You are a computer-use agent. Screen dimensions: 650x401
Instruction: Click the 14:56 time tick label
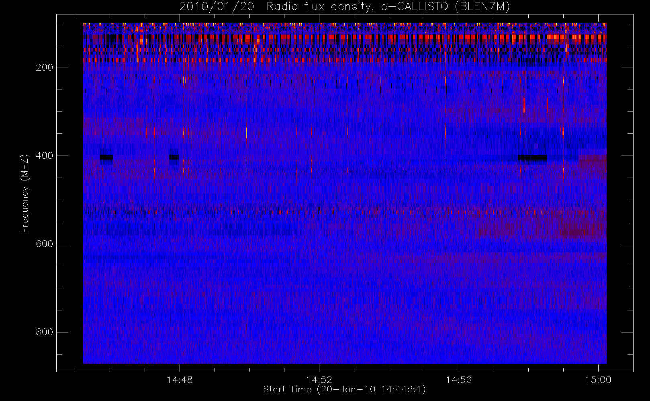(459, 380)
